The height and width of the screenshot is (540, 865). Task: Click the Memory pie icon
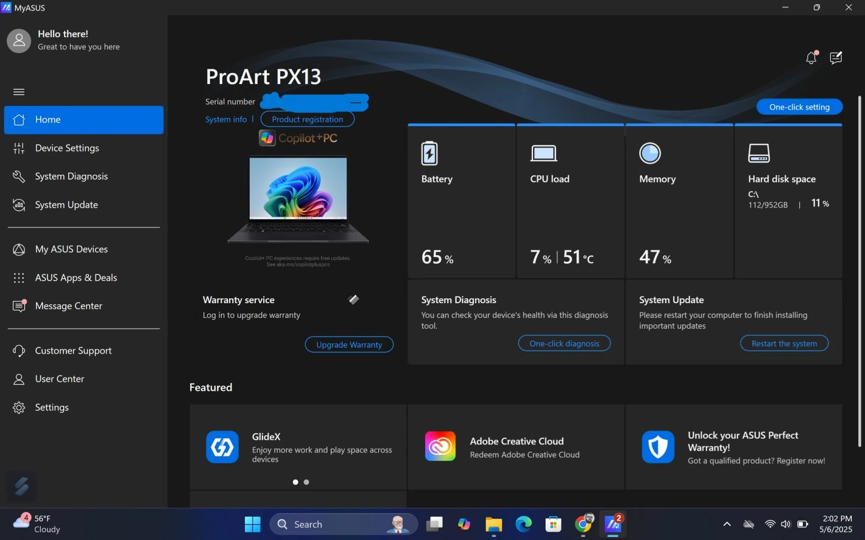pyautogui.click(x=650, y=153)
